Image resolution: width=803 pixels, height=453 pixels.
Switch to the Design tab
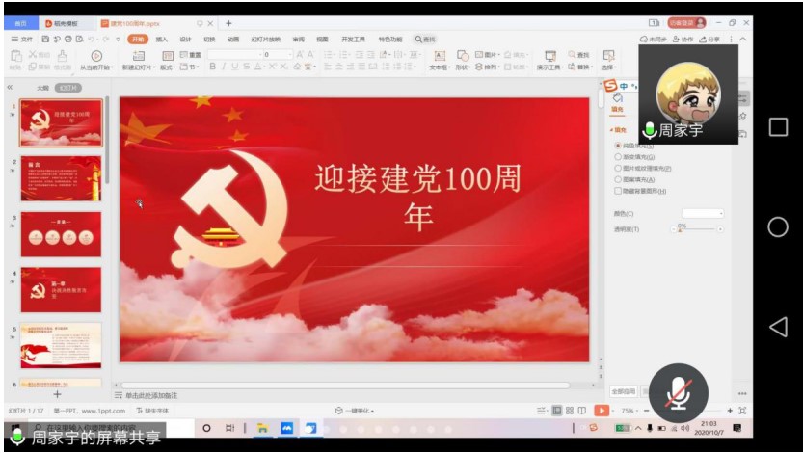(x=185, y=39)
